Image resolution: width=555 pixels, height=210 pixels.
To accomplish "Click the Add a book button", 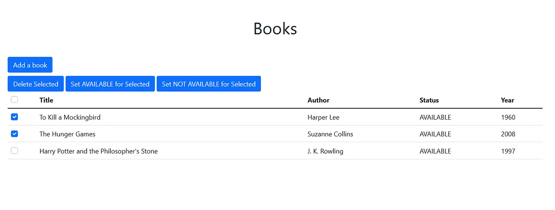I will pyautogui.click(x=30, y=65).
